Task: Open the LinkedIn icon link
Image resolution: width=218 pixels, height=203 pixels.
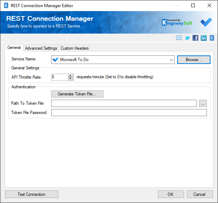Action: point(204,38)
